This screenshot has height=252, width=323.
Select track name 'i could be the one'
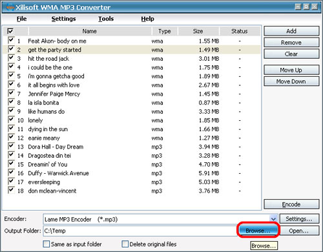pos(50,67)
